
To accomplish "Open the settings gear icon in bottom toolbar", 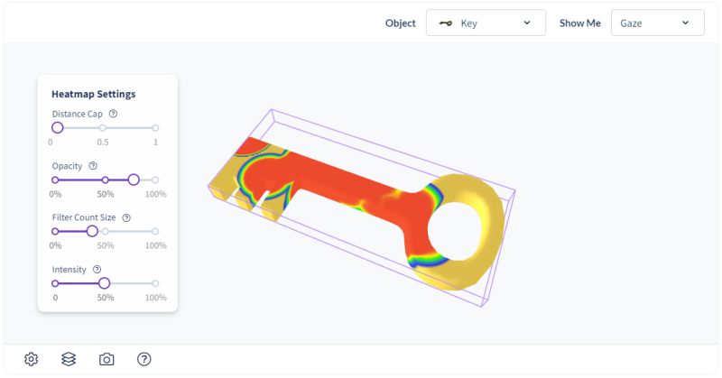I will click(31, 359).
